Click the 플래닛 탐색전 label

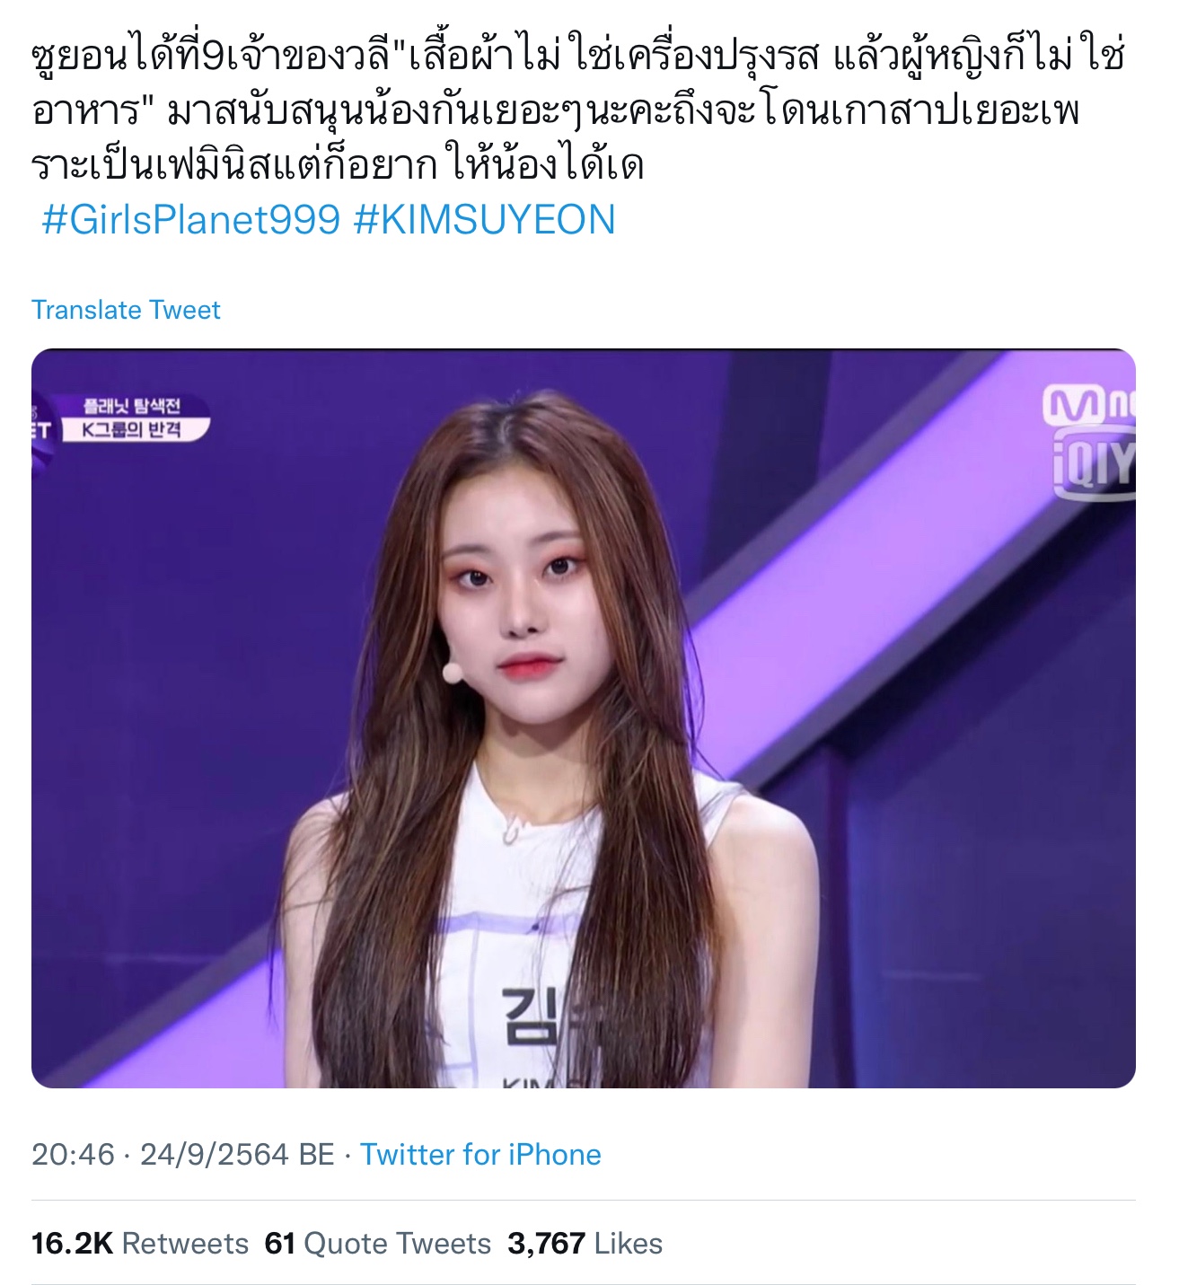coord(131,406)
